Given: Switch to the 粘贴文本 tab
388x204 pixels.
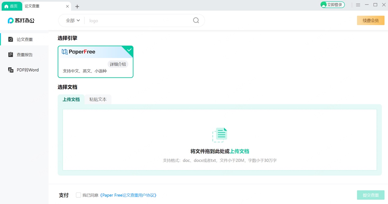Looking at the screenshot, I should (98, 99).
